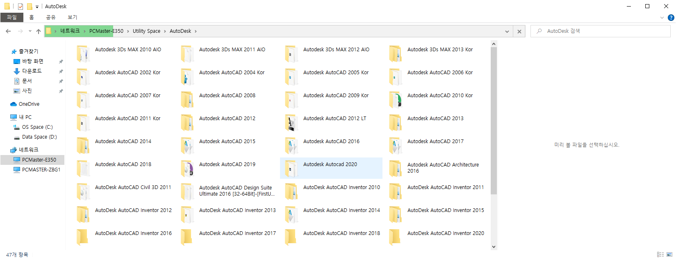Select the Autodesk AutoCAD 2019 folder icon
This screenshot has width=676, height=260.
click(x=187, y=168)
